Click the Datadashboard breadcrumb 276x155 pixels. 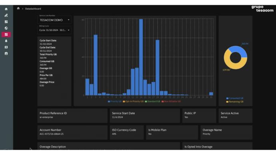33,9
